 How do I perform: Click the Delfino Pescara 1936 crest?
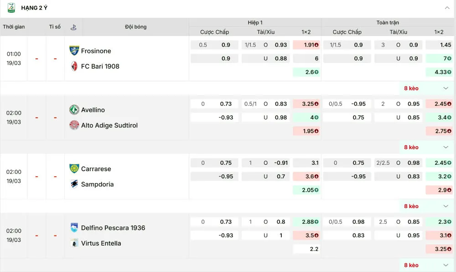pos(74,228)
